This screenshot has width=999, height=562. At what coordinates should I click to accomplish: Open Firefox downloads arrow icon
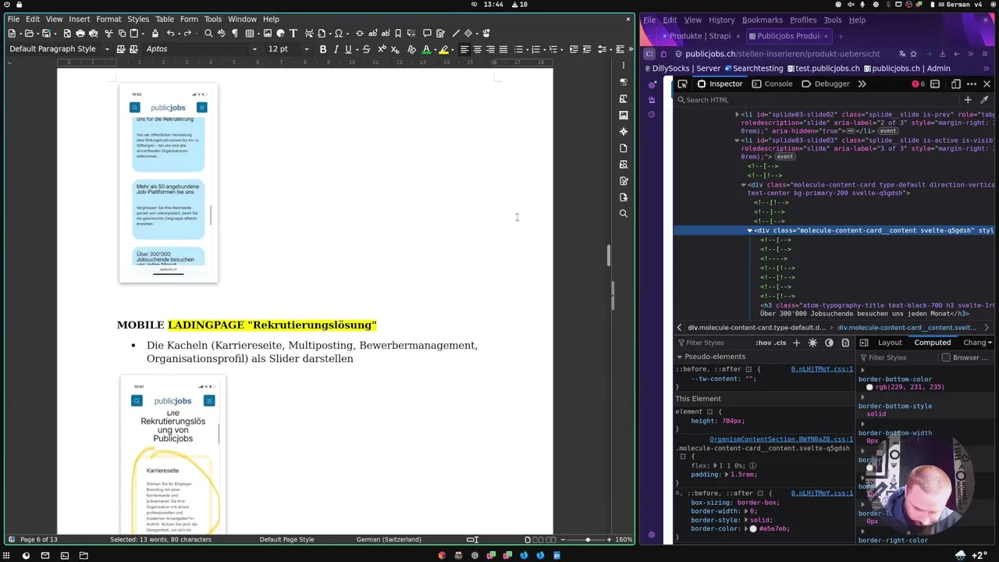942,54
